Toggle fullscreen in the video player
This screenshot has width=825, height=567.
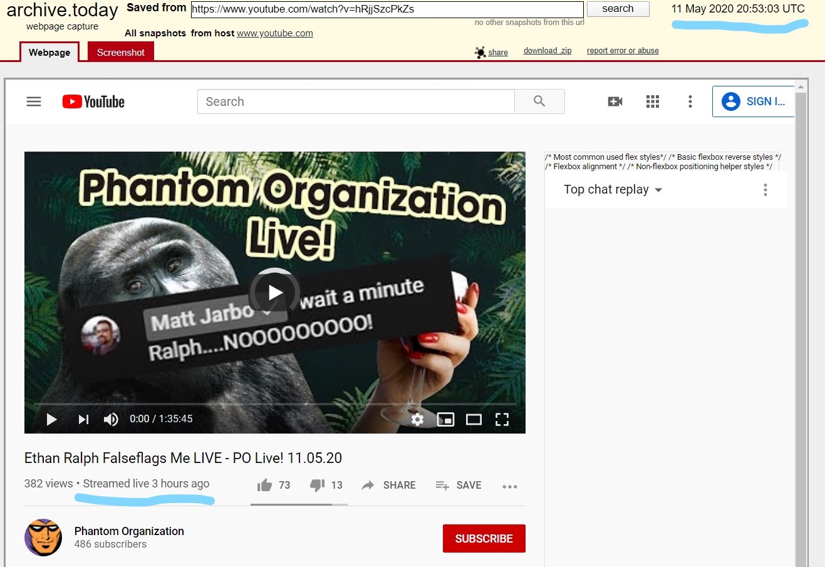pyautogui.click(x=502, y=419)
